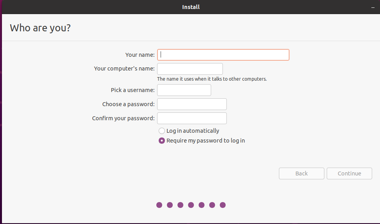Click the Install title bar text
The width and height of the screenshot is (380, 224).
tap(191, 7)
